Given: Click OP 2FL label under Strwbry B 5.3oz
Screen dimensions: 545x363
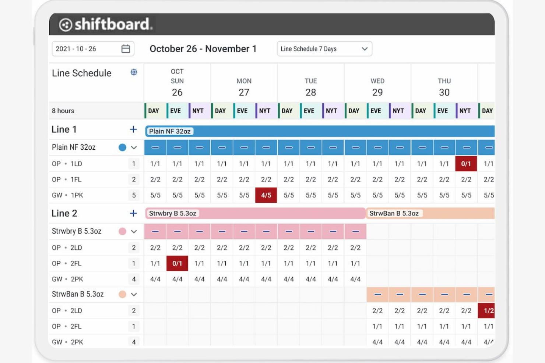Looking at the screenshot, I should 67,263.
